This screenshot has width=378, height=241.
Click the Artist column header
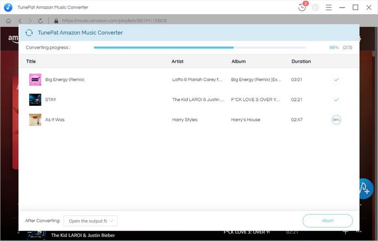178,61
